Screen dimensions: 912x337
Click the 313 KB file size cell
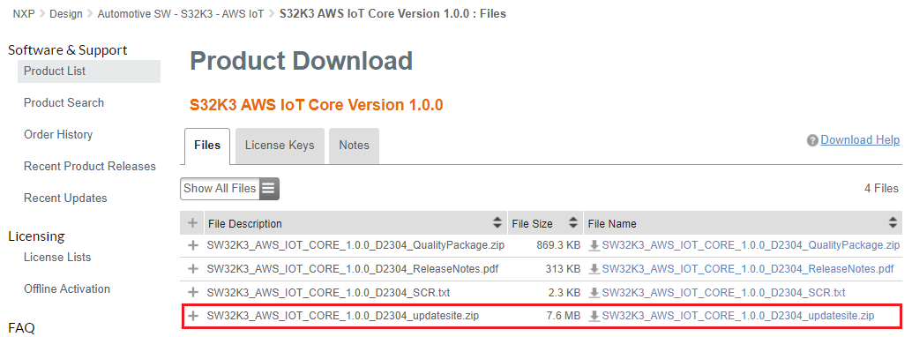562,269
